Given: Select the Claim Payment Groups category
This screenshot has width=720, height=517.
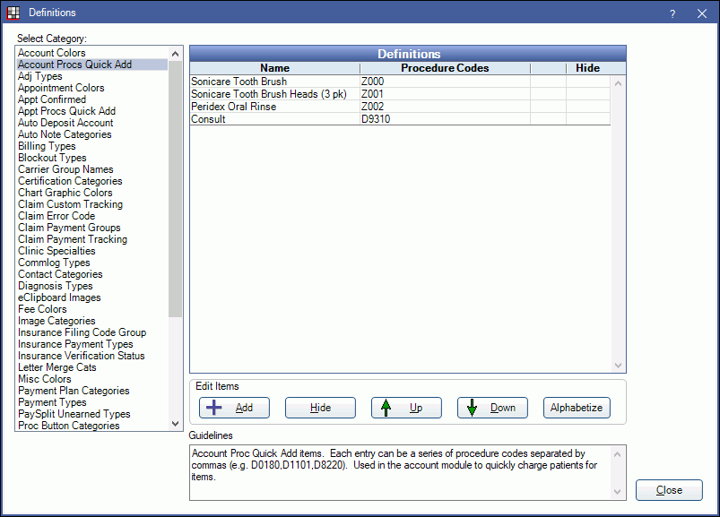Looking at the screenshot, I should (x=91, y=228).
